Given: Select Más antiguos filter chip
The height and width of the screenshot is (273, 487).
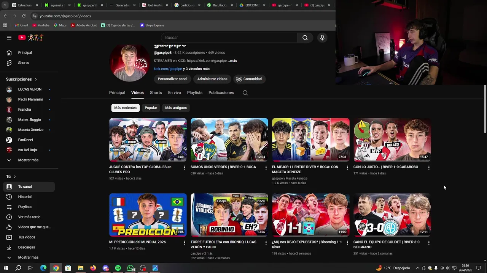Looking at the screenshot, I should pos(176,108).
